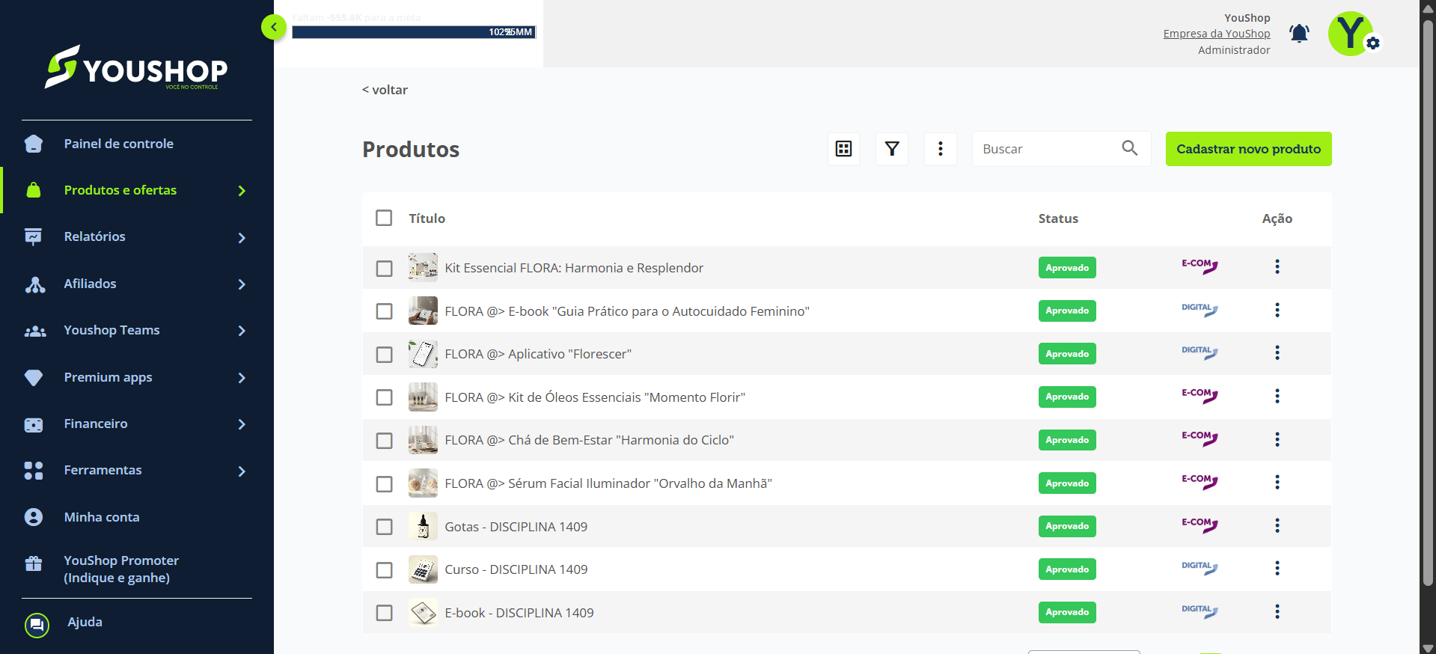The width and height of the screenshot is (1436, 654).
Task: Tick the Chá de Bem-Estar checkbox
Action: [384, 441]
